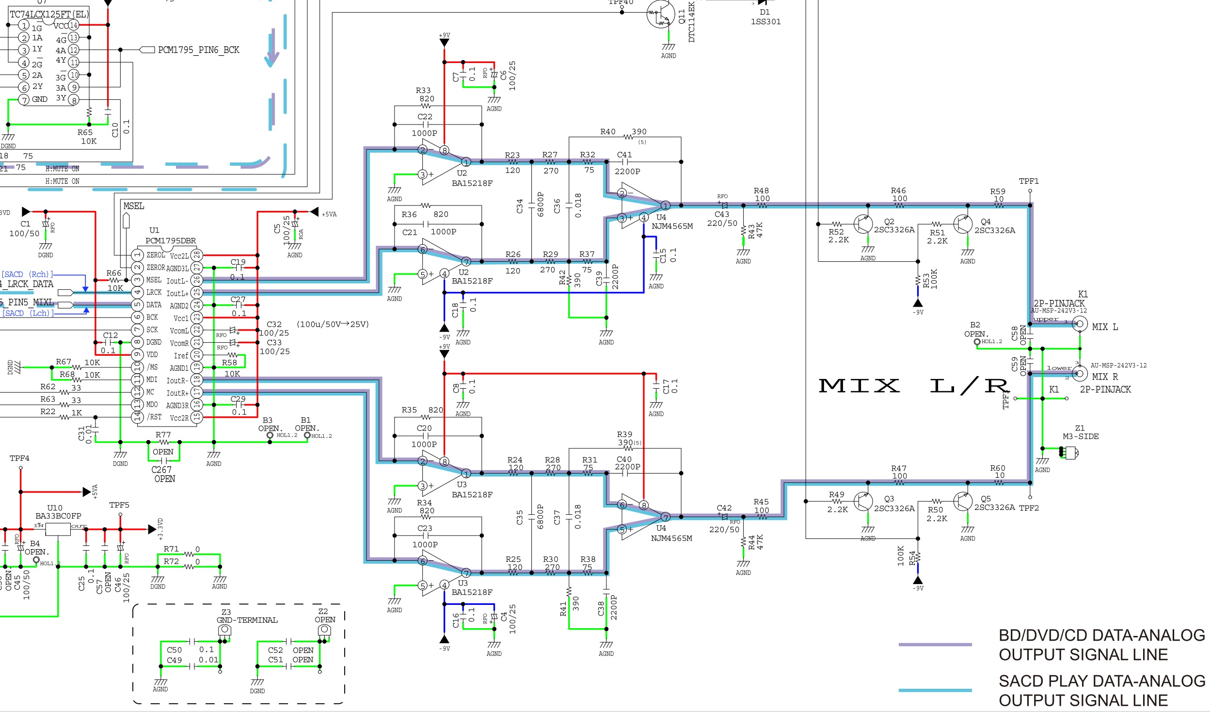Click the MIX R pin jack symbol
1210x712 pixels.
(1079, 373)
